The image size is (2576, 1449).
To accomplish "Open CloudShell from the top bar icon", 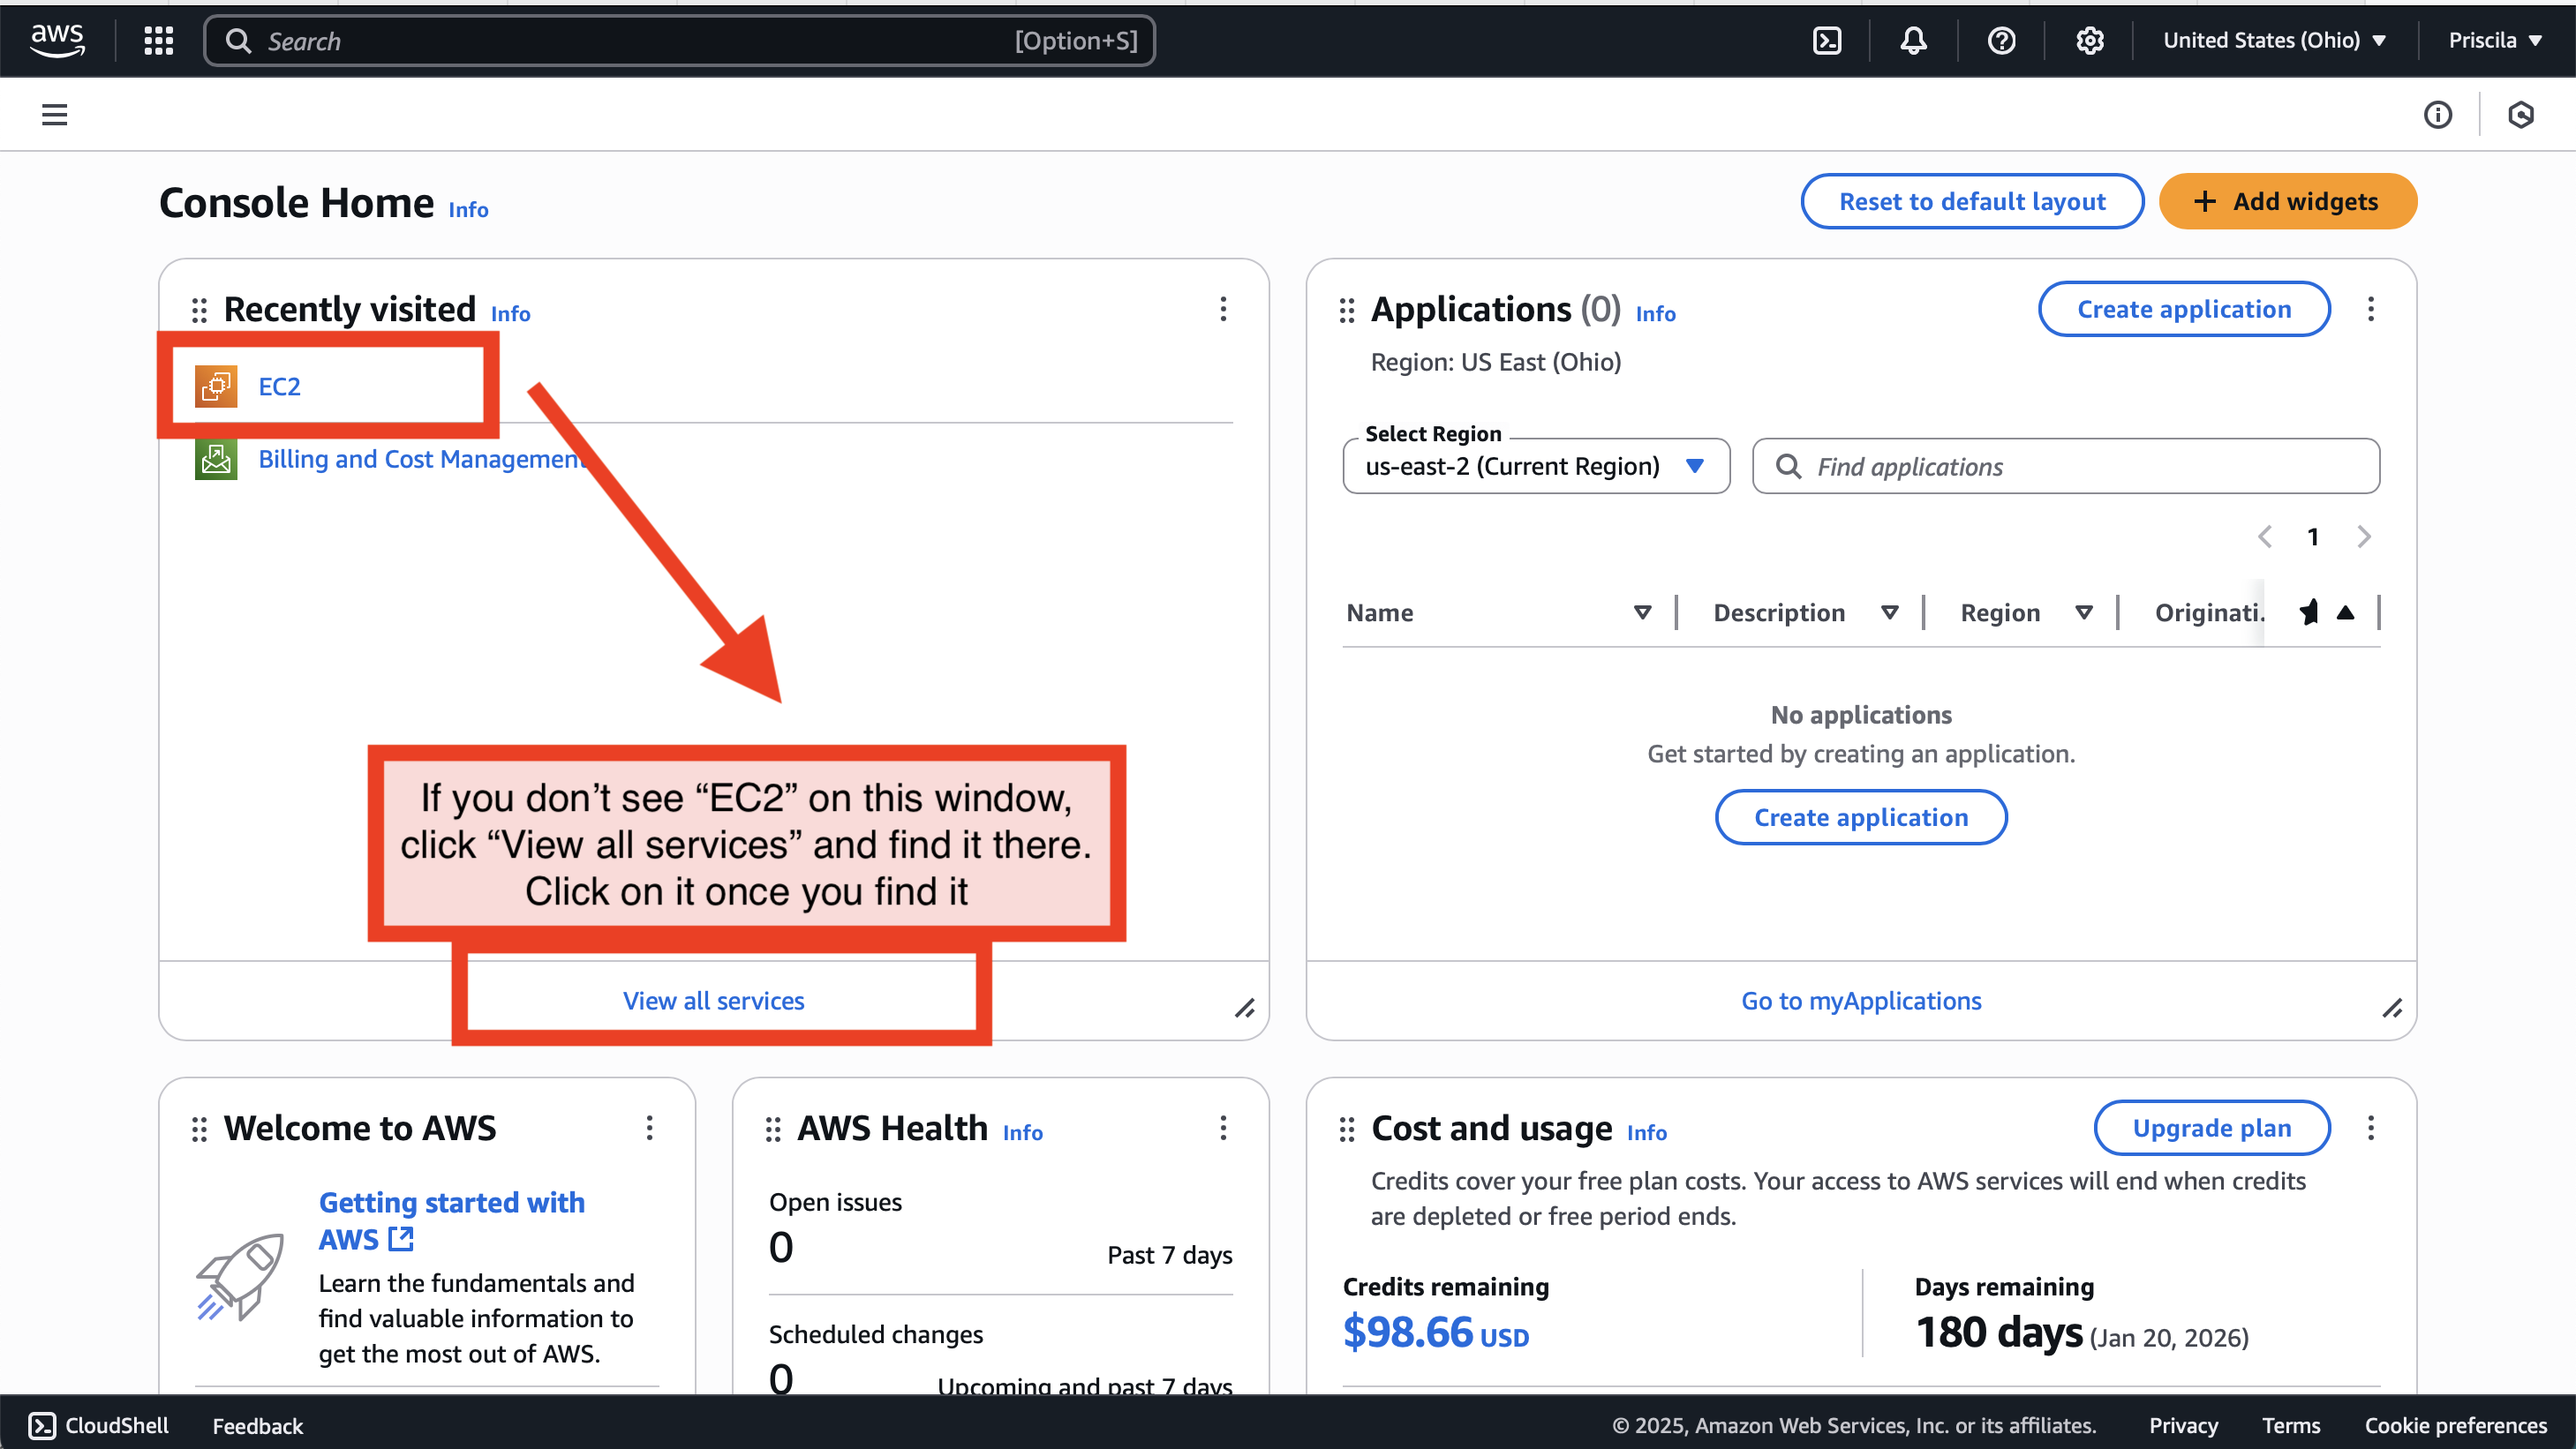I will (1826, 41).
